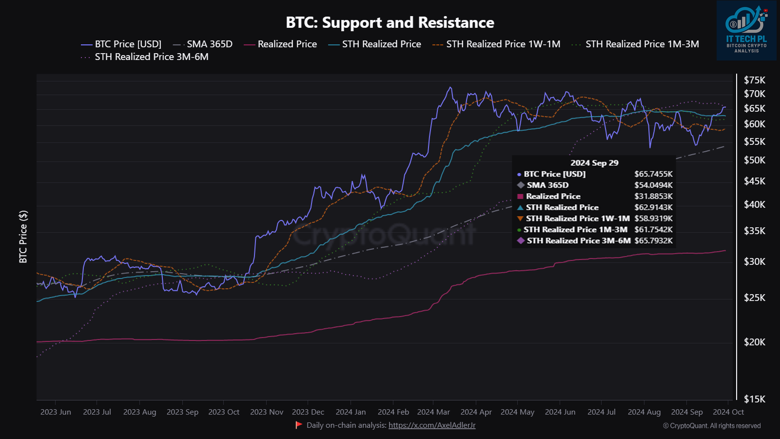This screenshot has width=780, height=439.
Task: Click the tooltip value $58.9319K
Action: 653,219
